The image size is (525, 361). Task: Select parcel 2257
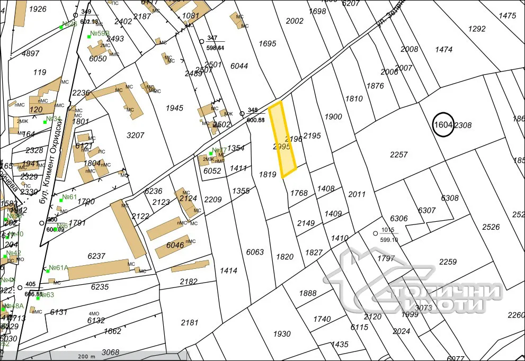(398, 155)
